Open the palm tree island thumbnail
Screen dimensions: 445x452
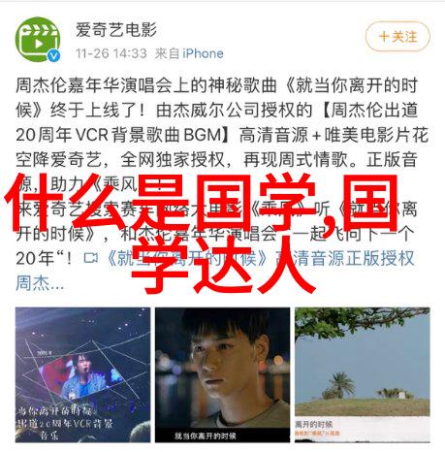[362, 374]
